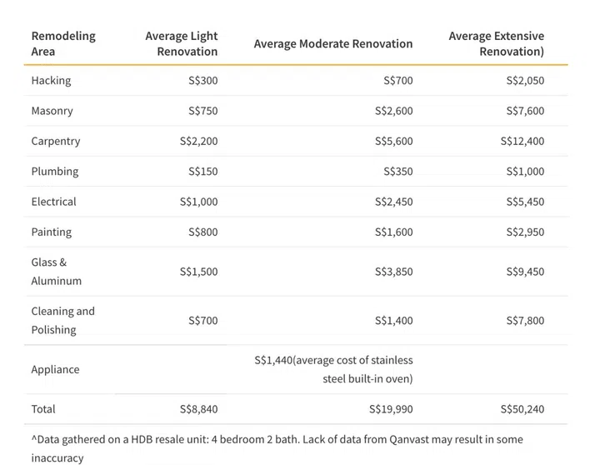600x465 pixels.
Task: Click the "Glass & Aluminum" row label
Action: tap(57, 272)
